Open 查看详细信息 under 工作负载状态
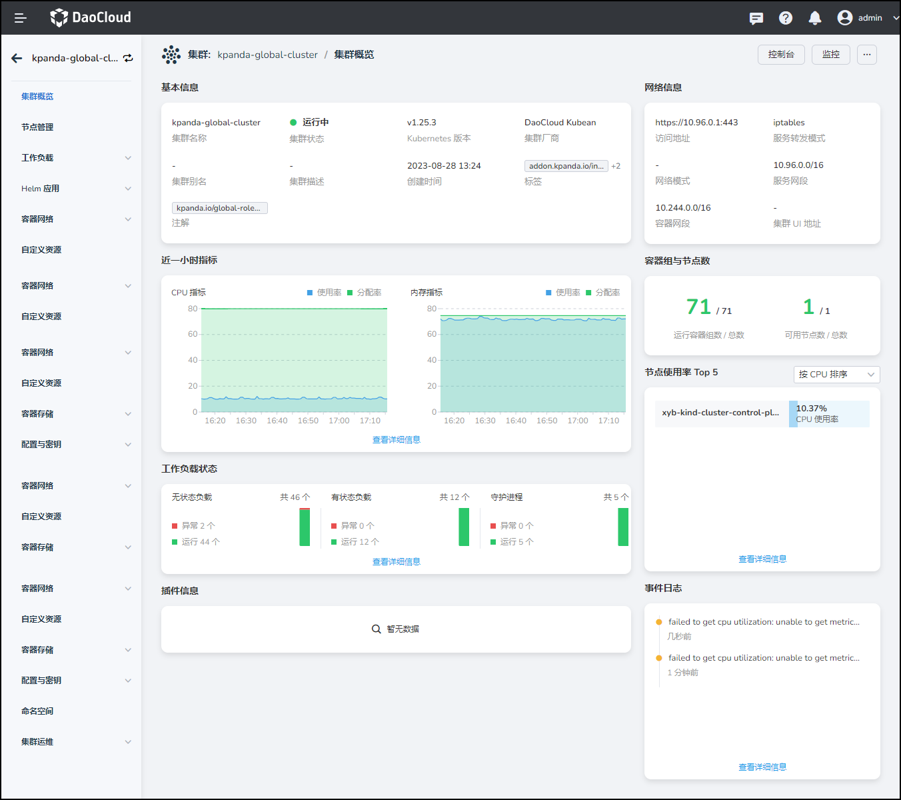This screenshot has height=800, width=901. [x=397, y=562]
